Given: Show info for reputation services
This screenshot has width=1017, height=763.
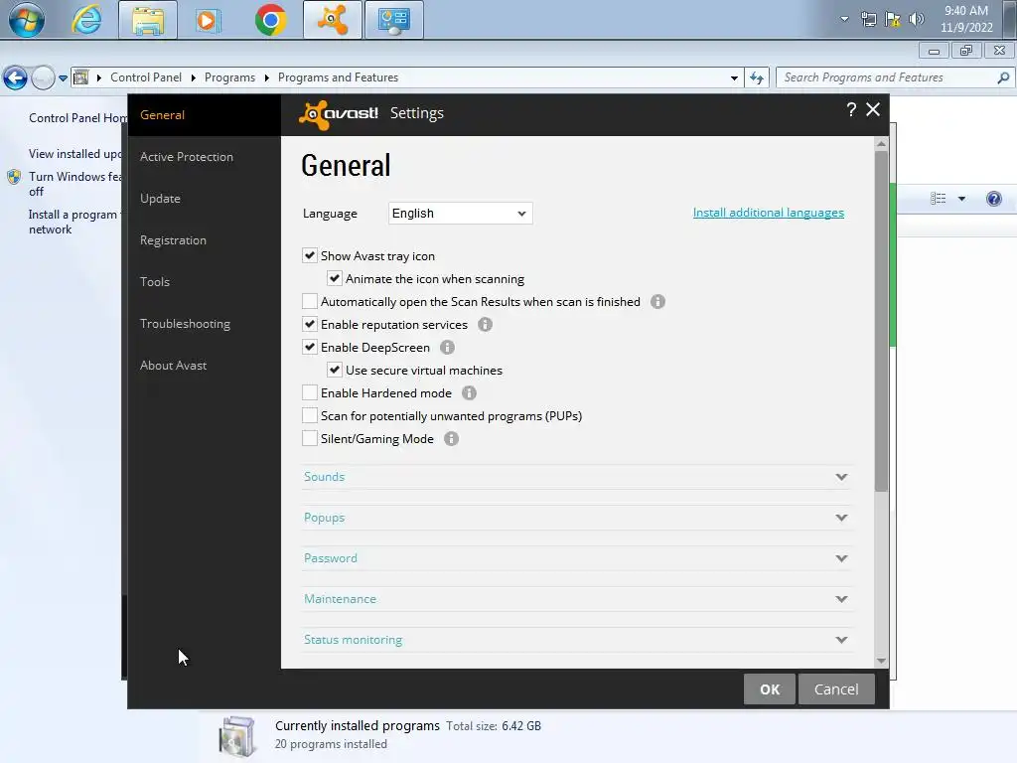Looking at the screenshot, I should [485, 325].
